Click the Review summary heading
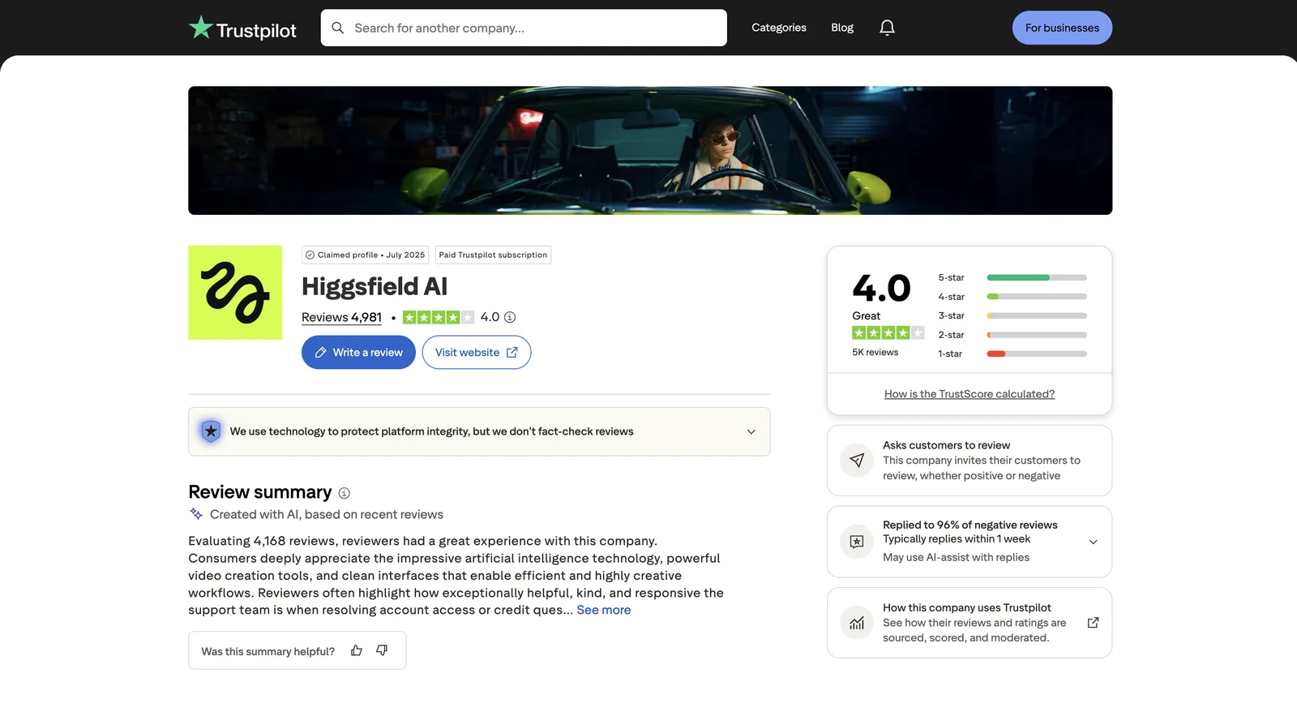The width and height of the screenshot is (1297, 703). click(260, 492)
